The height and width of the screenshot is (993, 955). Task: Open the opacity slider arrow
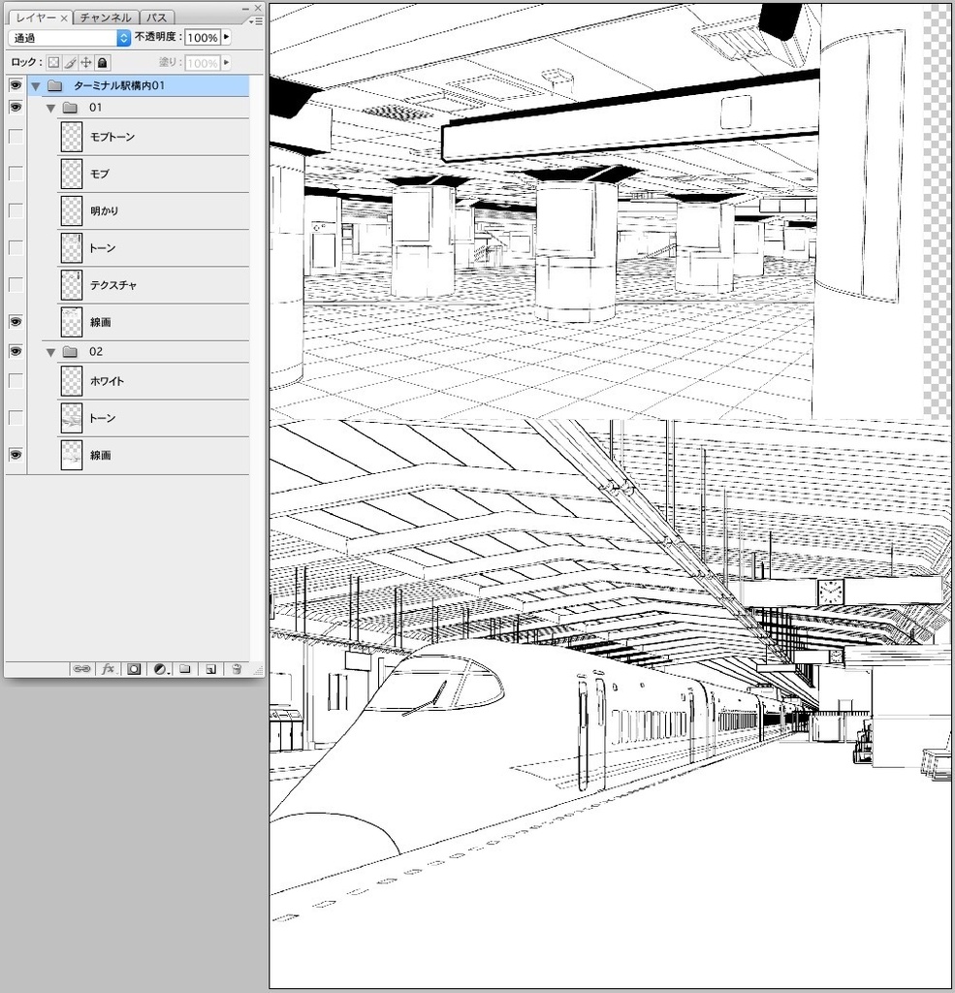click(225, 38)
